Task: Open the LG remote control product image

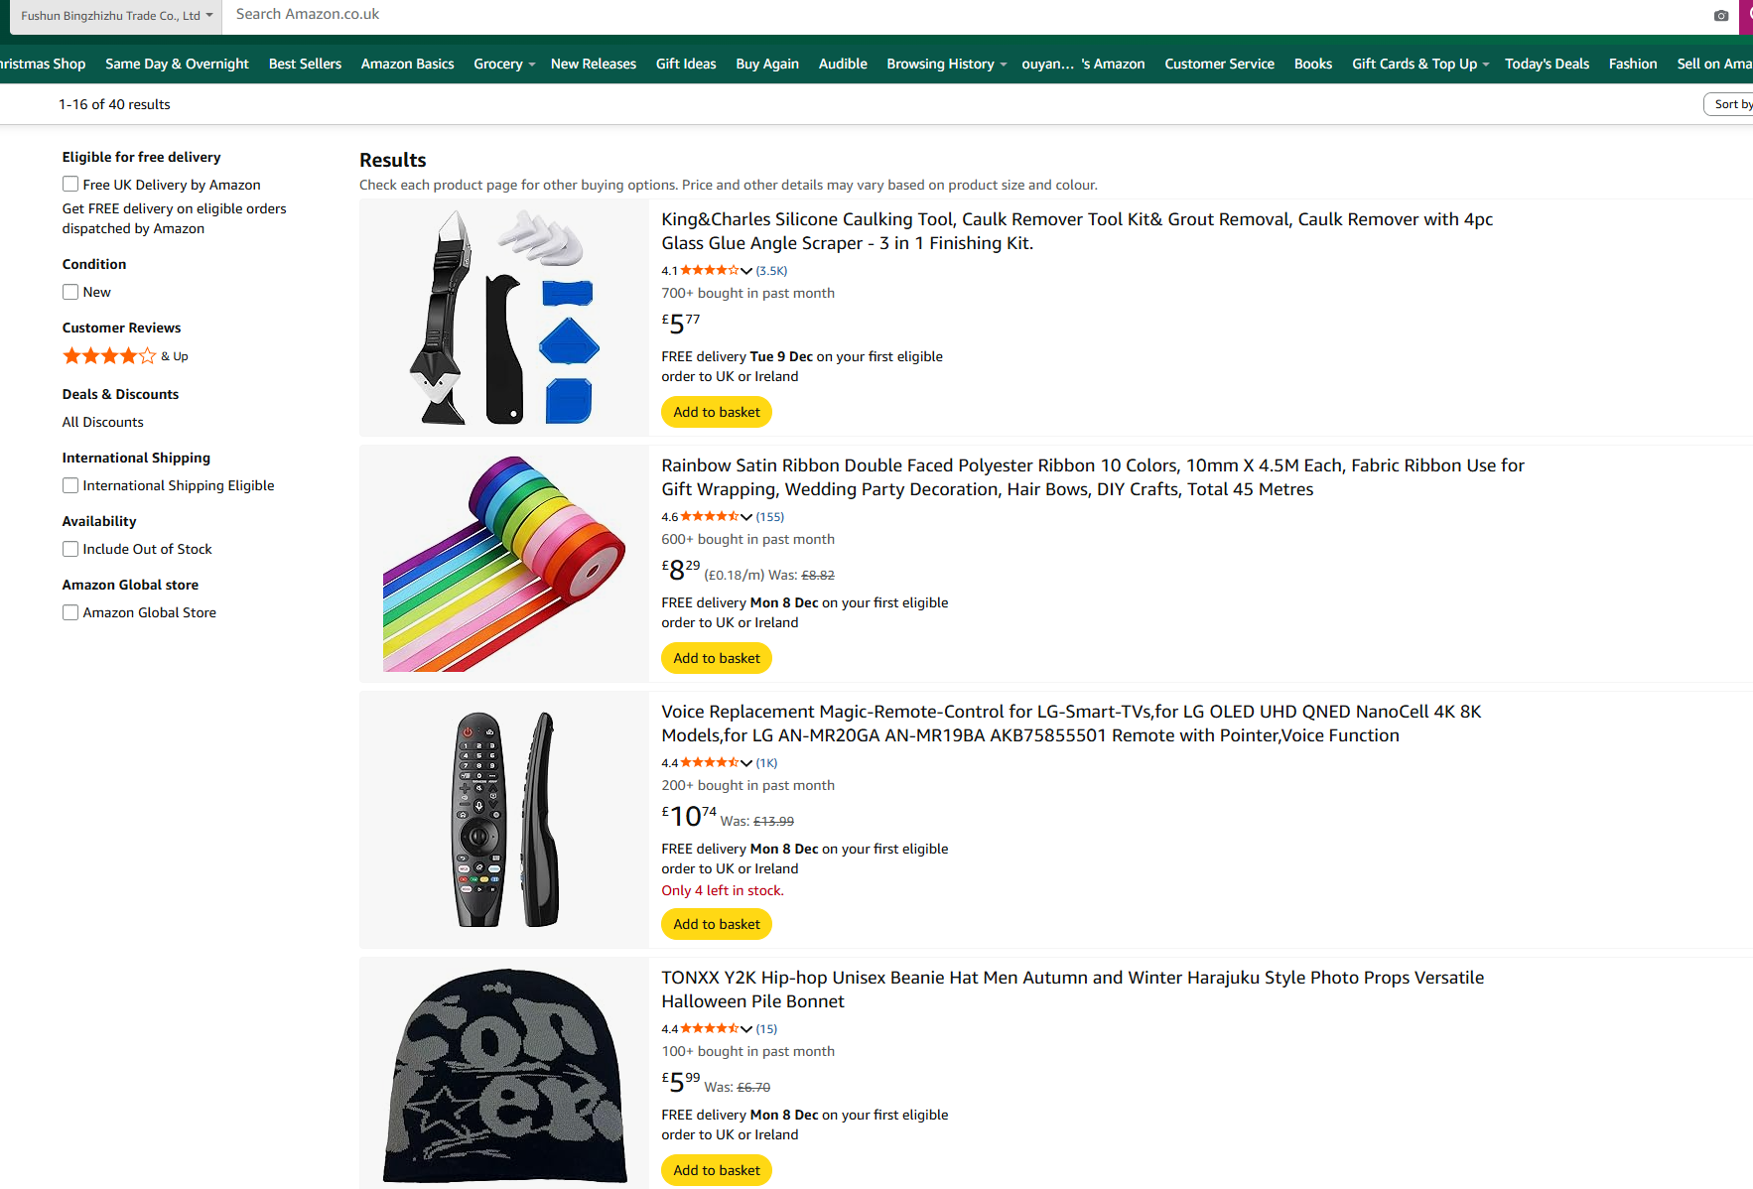Action: (504, 820)
